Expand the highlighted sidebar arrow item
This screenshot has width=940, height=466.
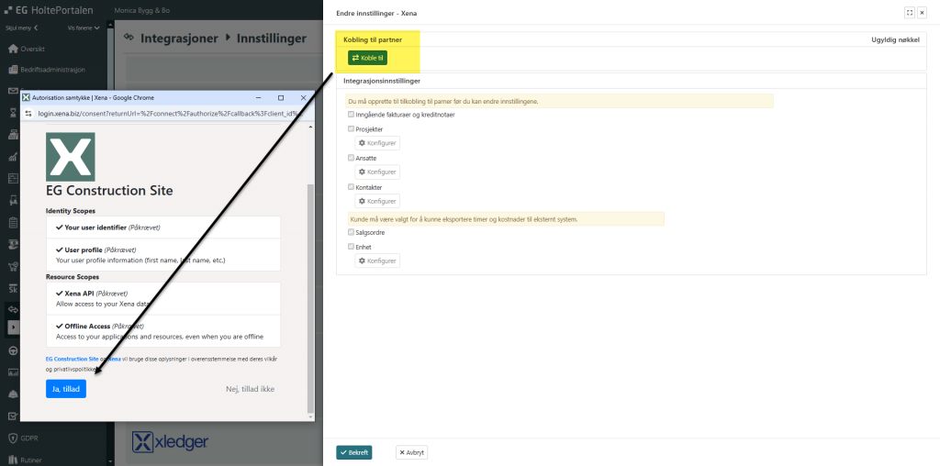13,327
